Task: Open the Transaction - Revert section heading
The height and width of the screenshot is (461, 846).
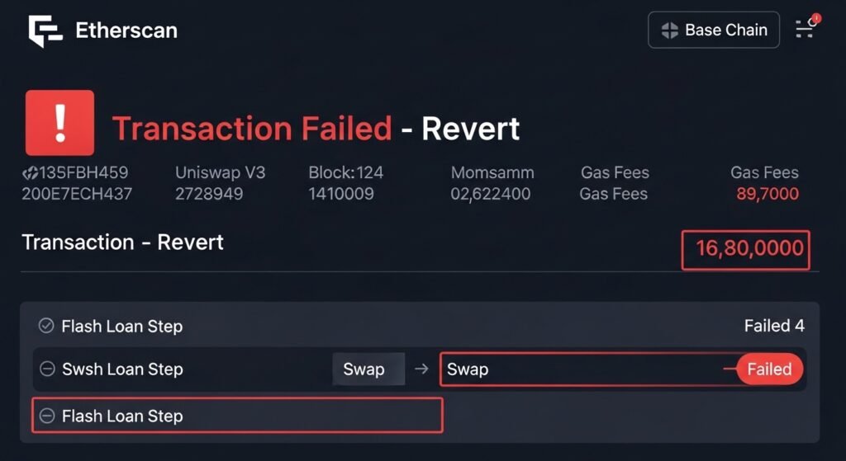Action: pyautogui.click(x=122, y=242)
